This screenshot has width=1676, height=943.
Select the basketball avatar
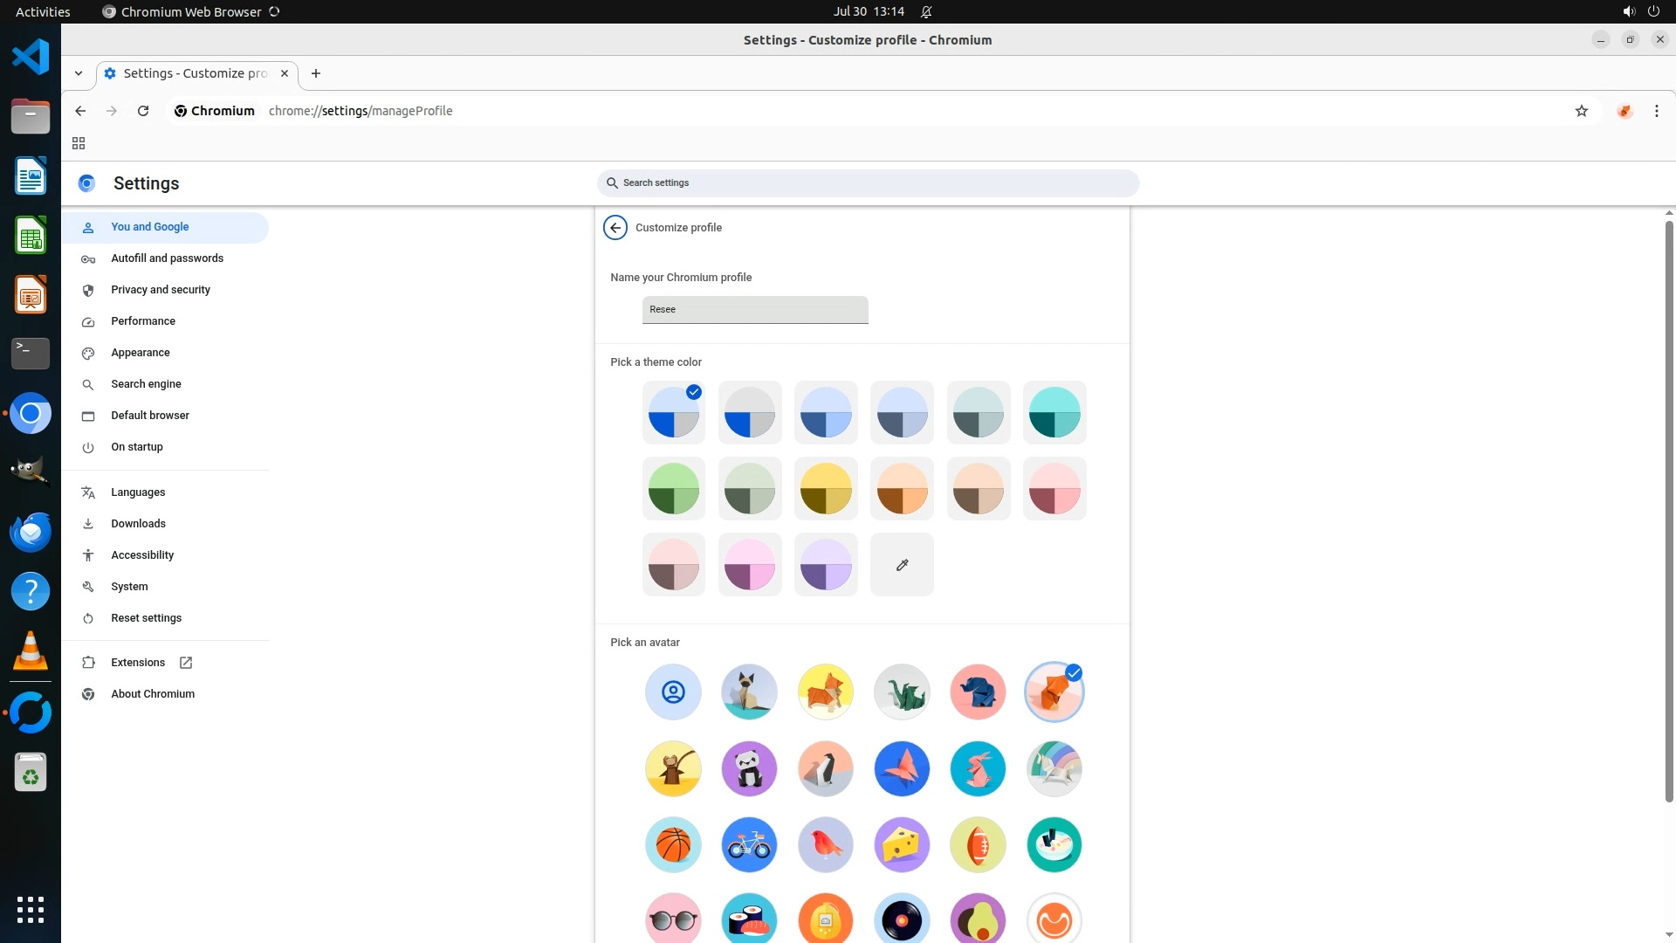click(x=673, y=844)
